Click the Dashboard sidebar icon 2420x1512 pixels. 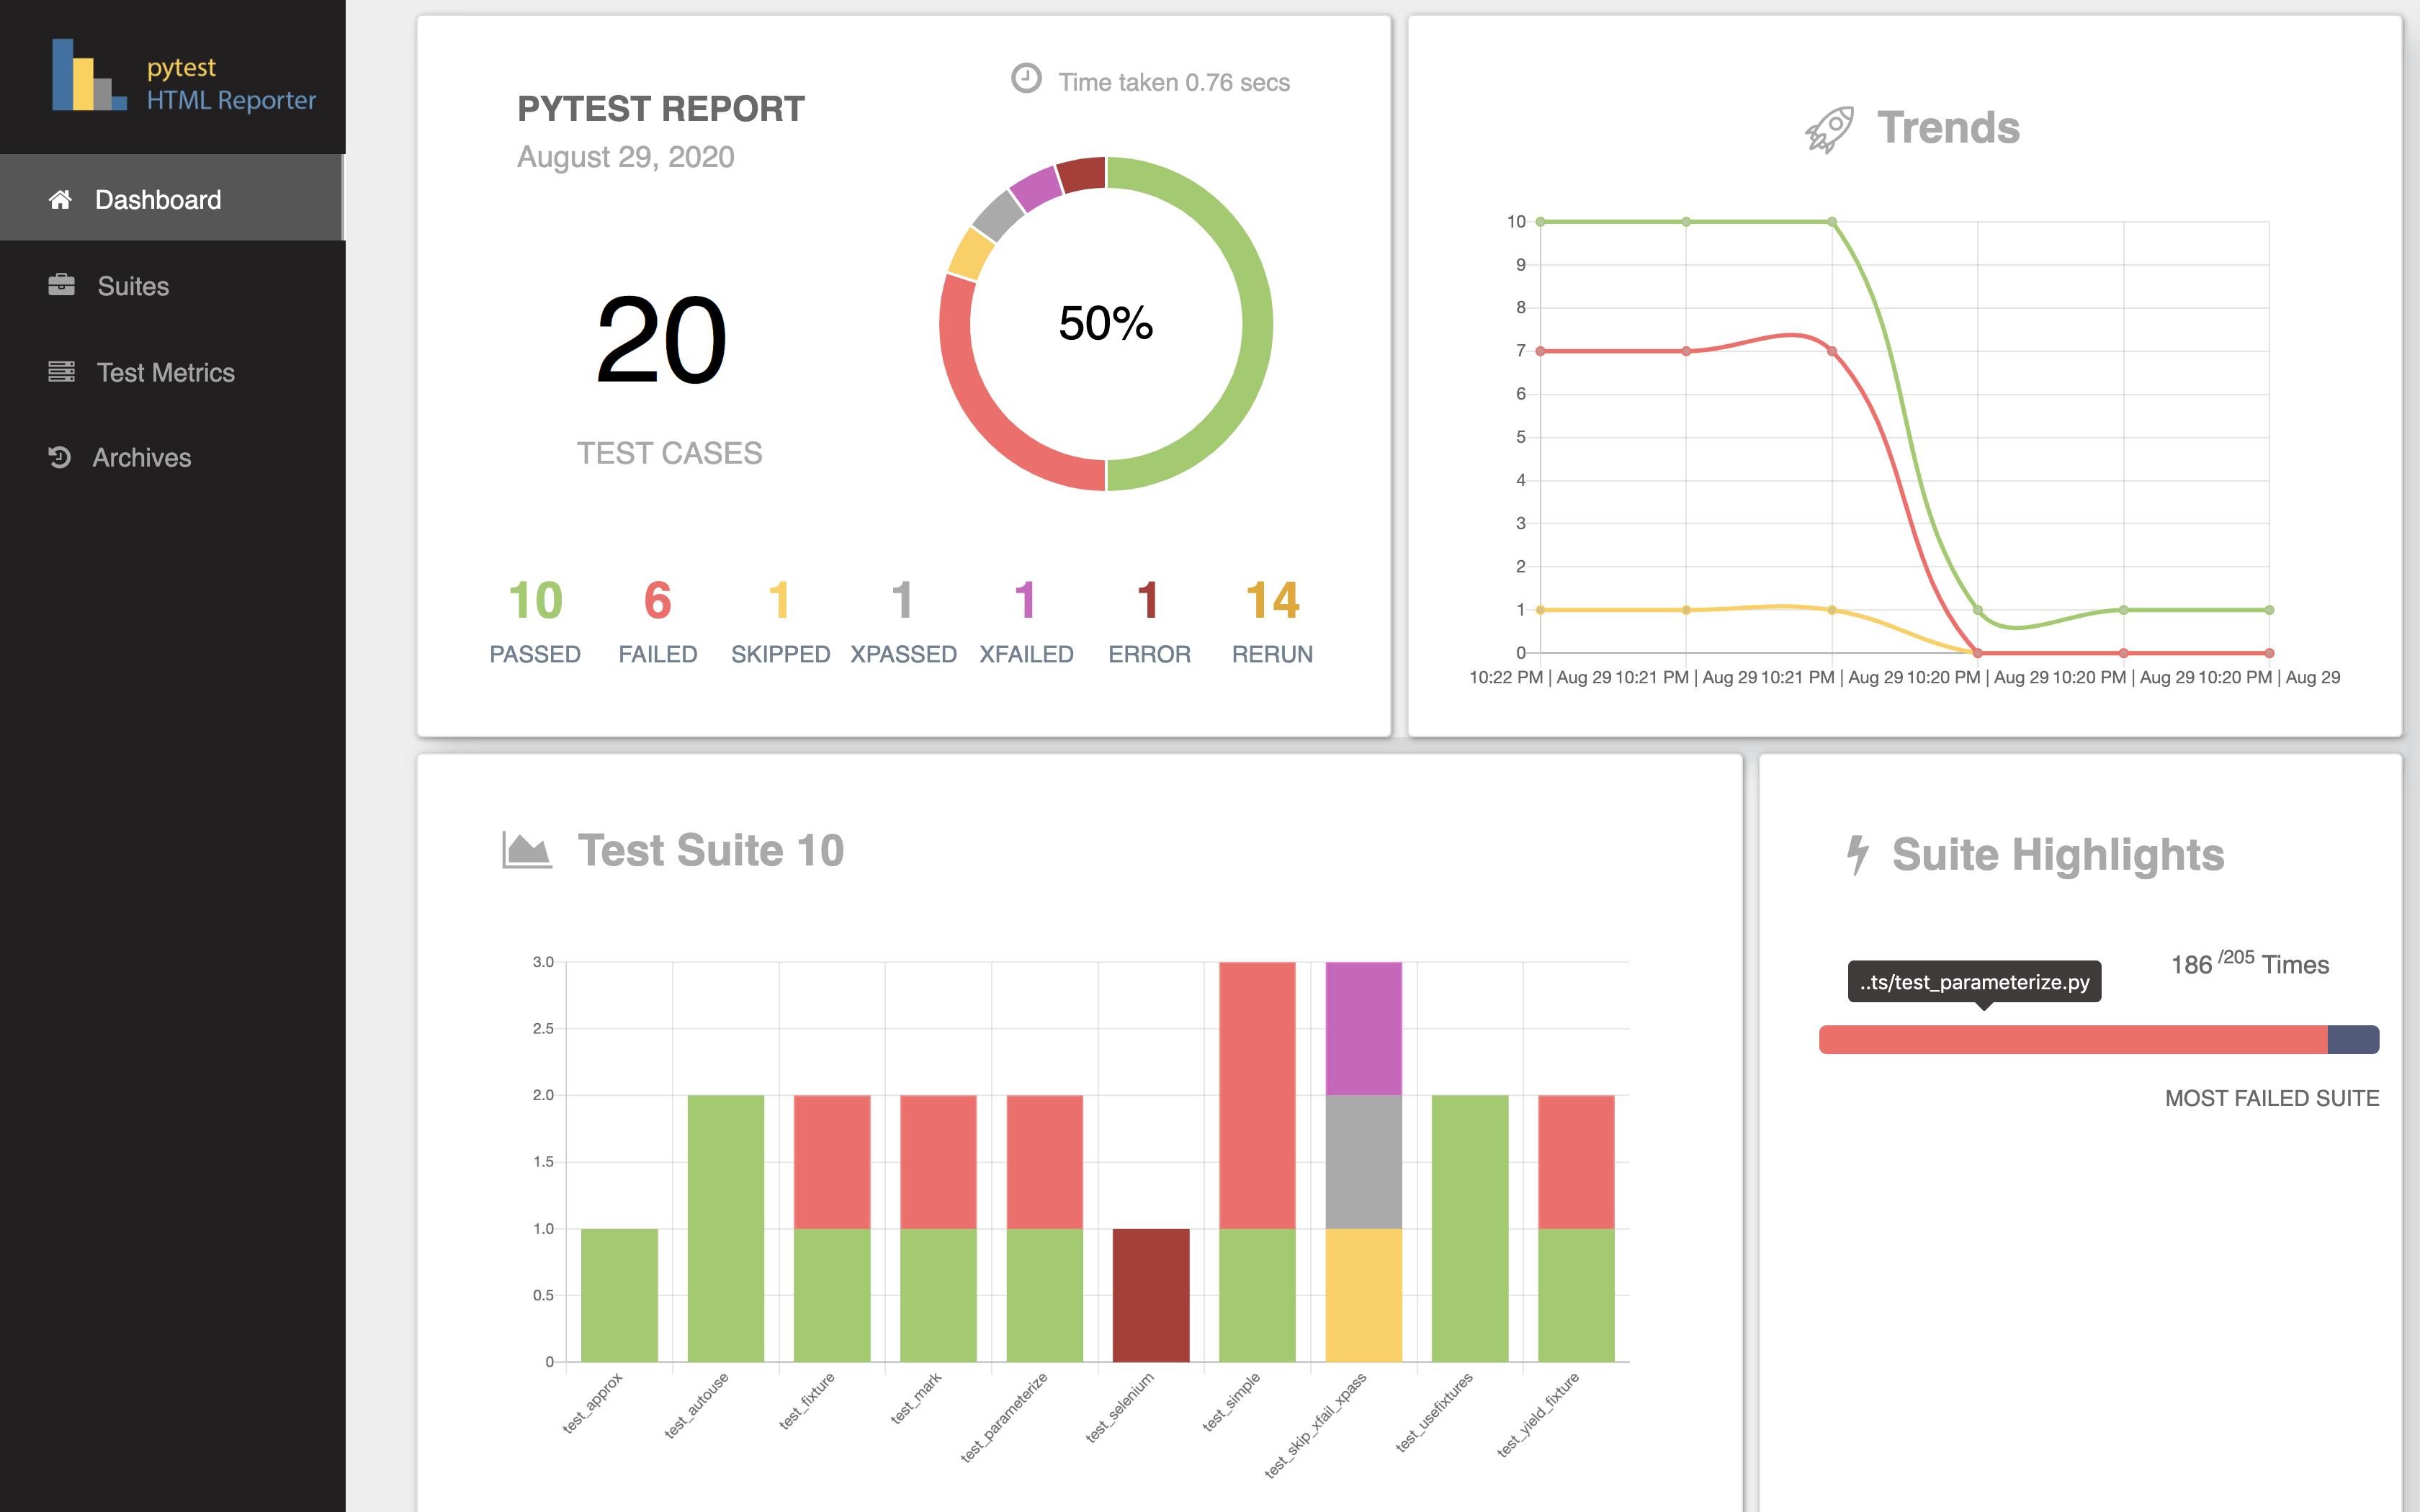59,200
